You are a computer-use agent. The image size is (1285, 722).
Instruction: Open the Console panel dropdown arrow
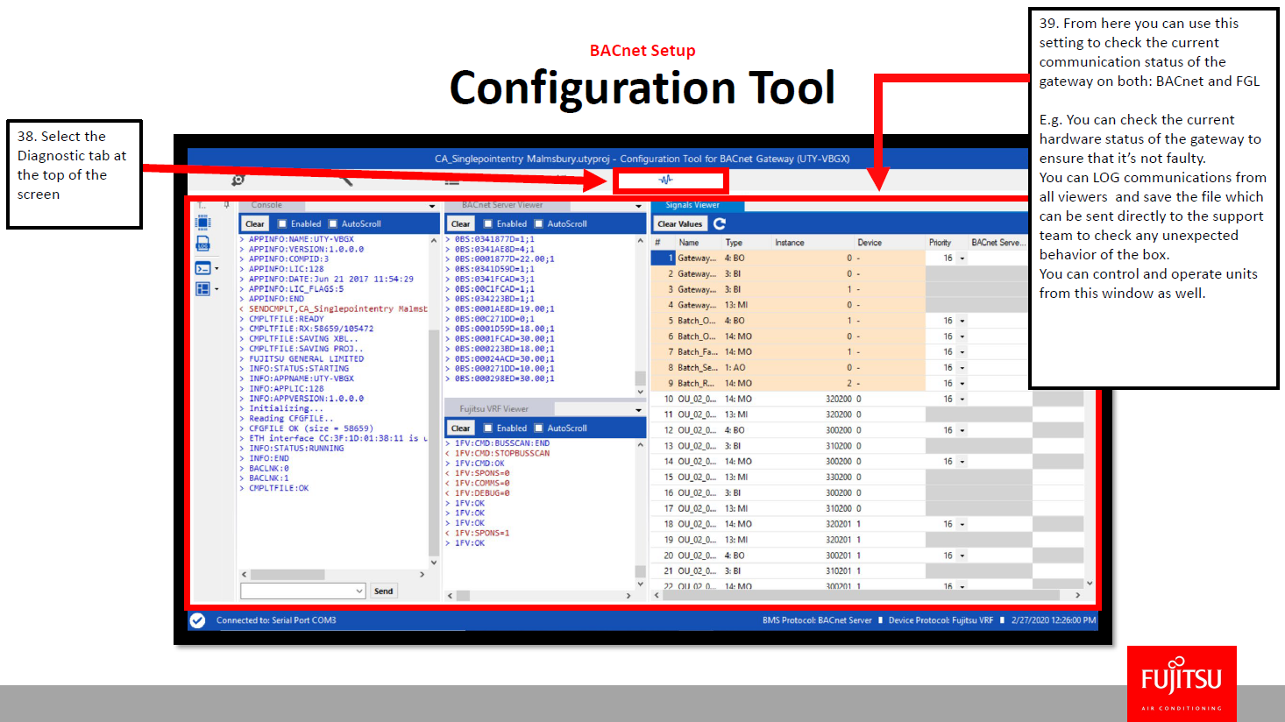pyautogui.click(x=432, y=206)
